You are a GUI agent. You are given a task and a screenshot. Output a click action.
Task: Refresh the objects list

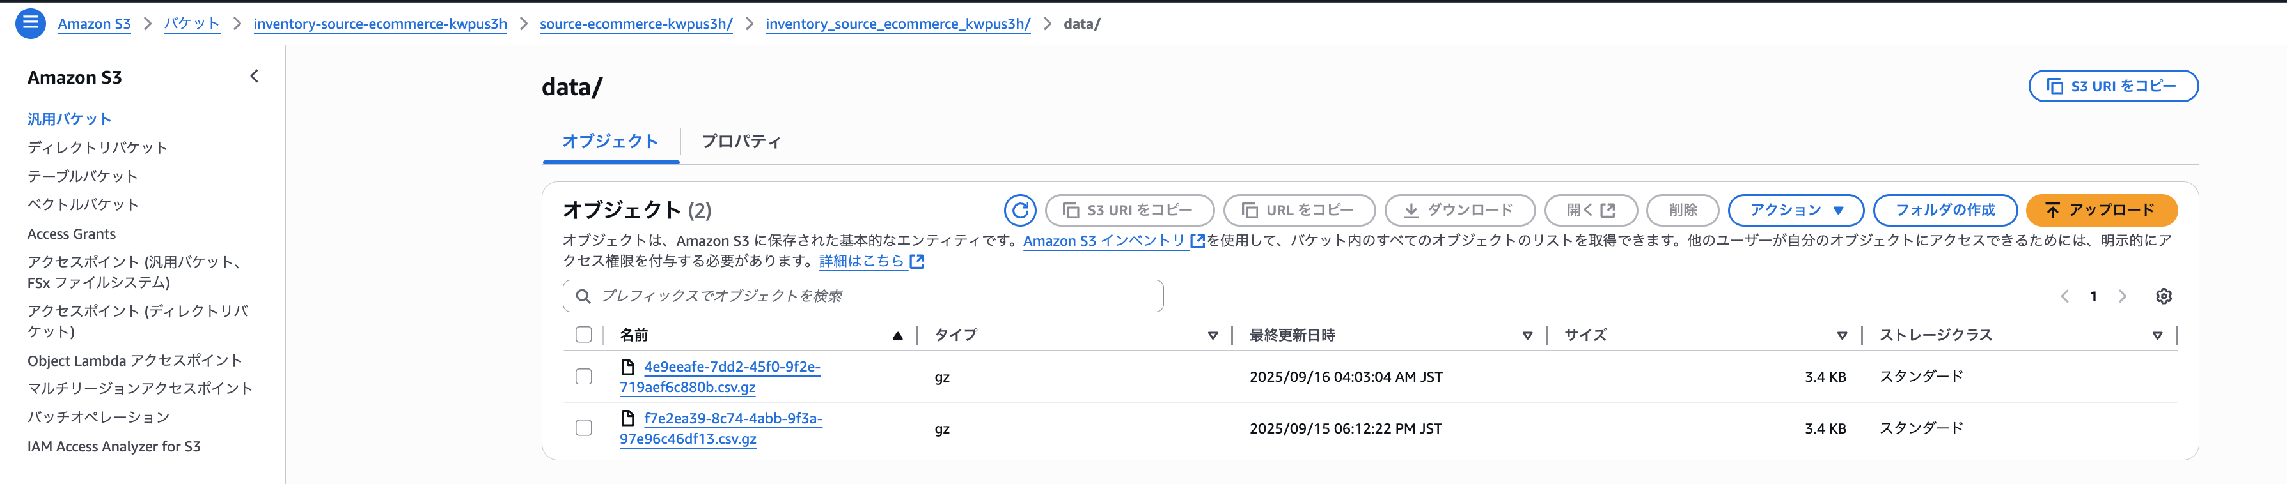[1020, 210]
